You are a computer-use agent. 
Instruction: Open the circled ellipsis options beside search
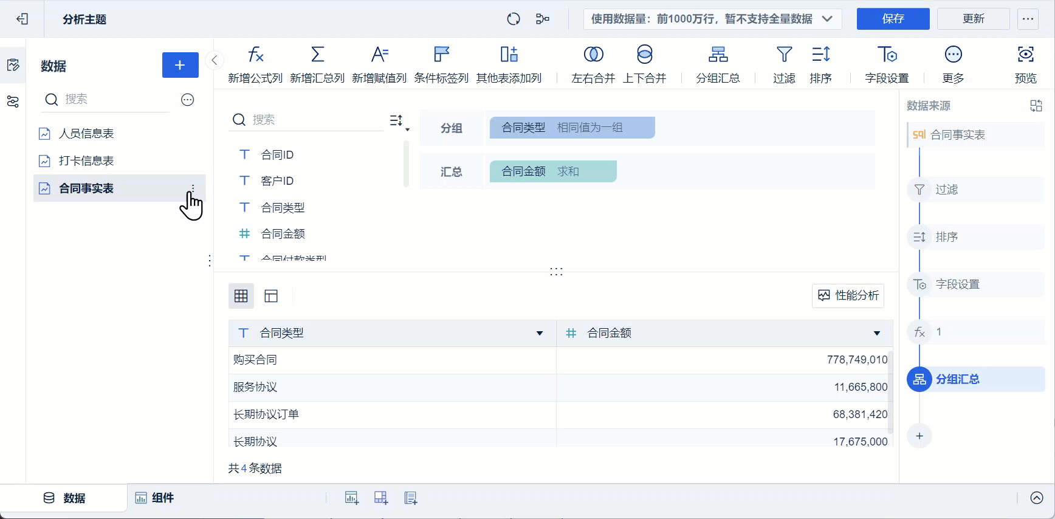pos(188,100)
